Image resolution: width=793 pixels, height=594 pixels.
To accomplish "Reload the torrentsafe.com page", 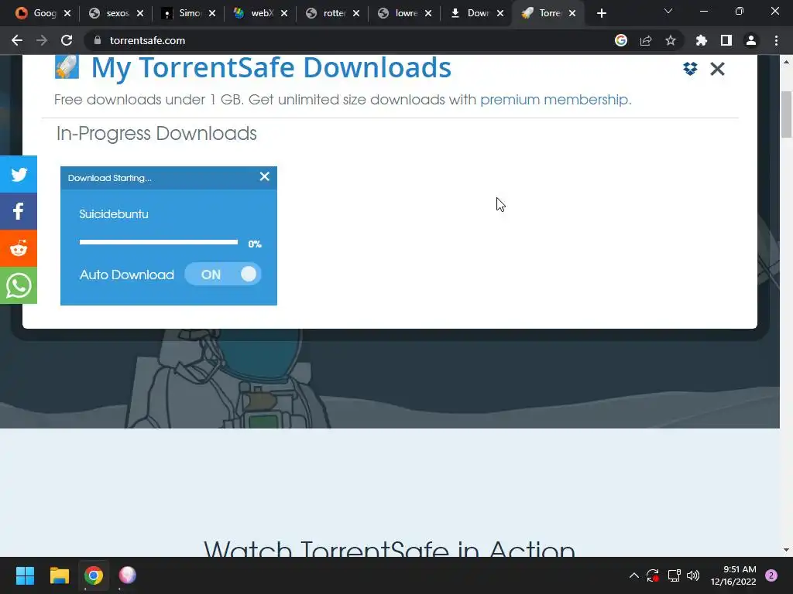I will (67, 40).
